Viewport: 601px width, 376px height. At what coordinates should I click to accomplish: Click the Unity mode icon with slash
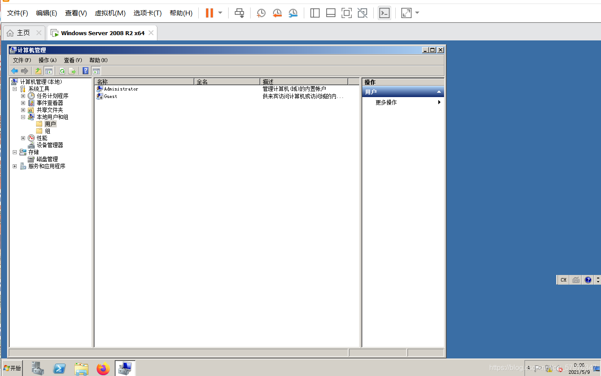click(362, 13)
